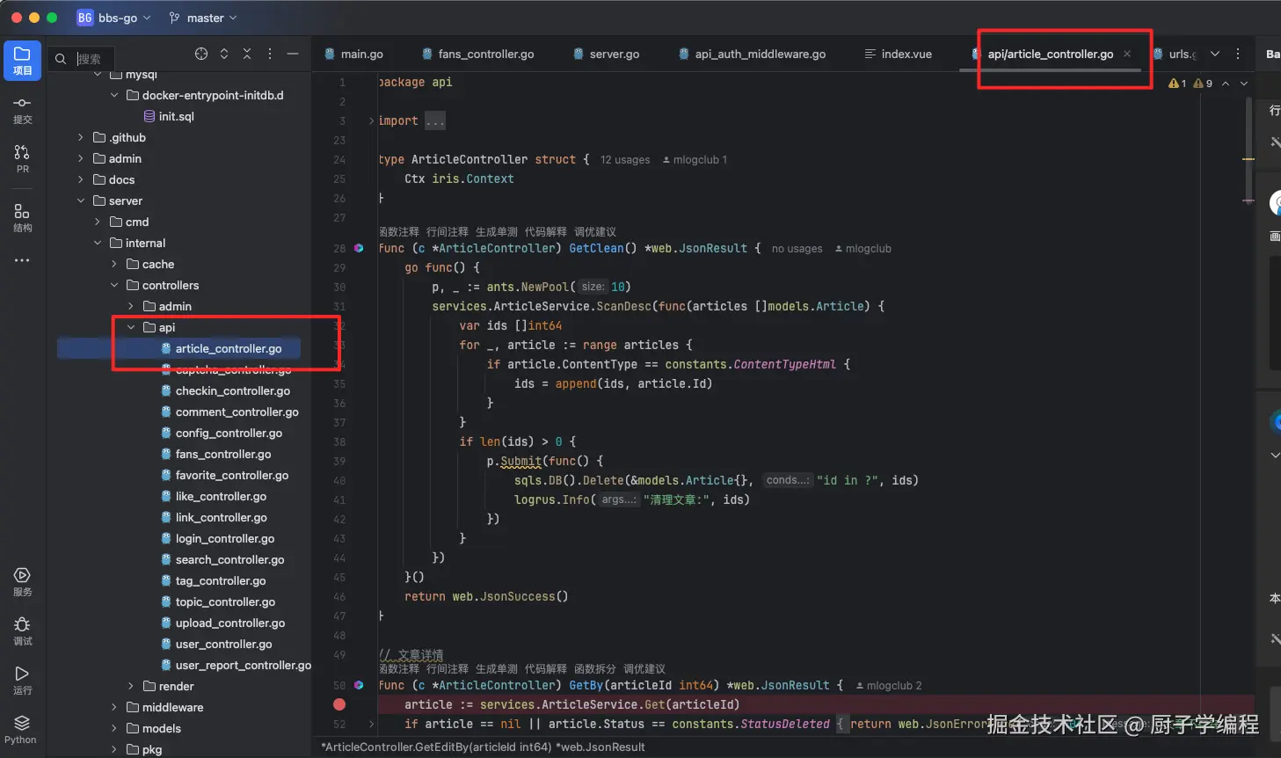Click the 生成单测 action above GetBy

(497, 669)
